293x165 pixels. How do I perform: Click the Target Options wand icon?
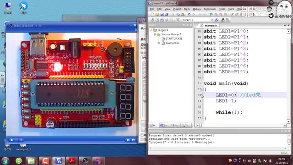(x=217, y=20)
